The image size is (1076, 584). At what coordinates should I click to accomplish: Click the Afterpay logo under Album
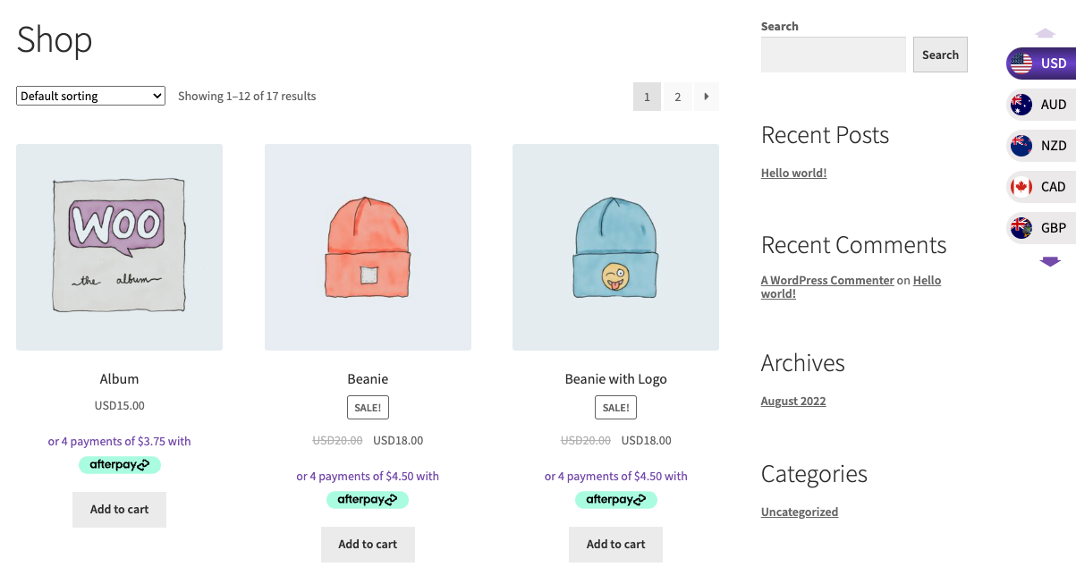pos(119,465)
